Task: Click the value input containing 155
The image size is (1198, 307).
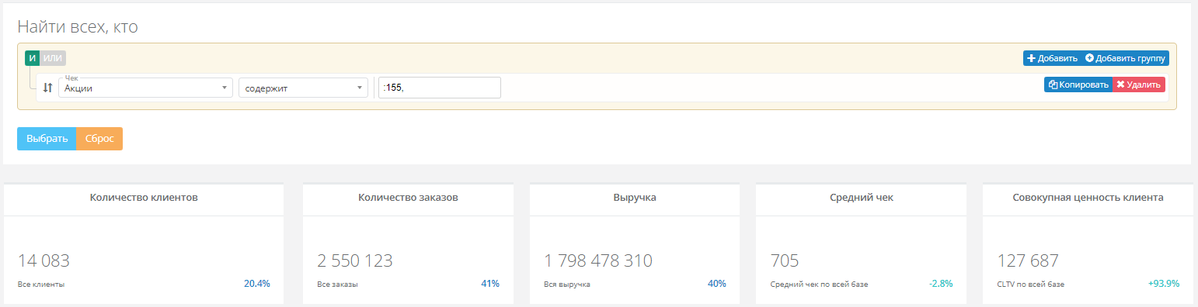Action: click(x=439, y=88)
